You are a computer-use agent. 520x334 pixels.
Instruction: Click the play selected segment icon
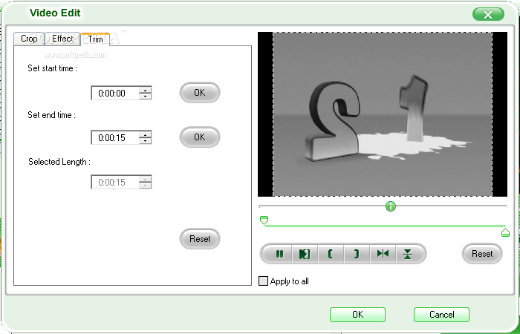pos(305,254)
